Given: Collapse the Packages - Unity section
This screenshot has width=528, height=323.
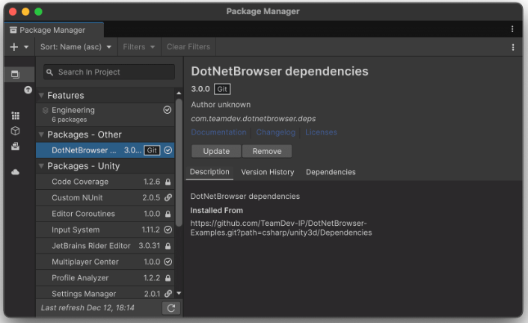Looking at the screenshot, I should 41,166.
